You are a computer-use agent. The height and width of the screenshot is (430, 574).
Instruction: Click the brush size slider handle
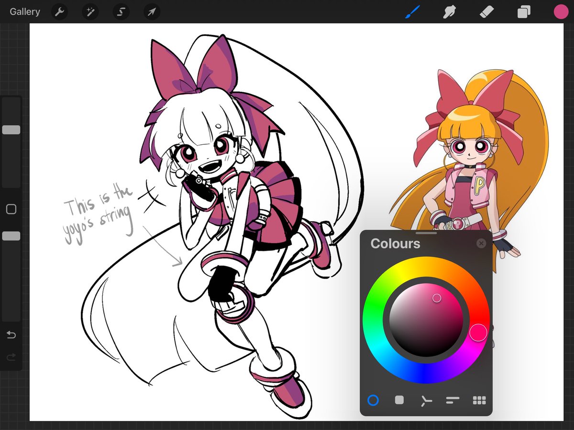point(11,130)
